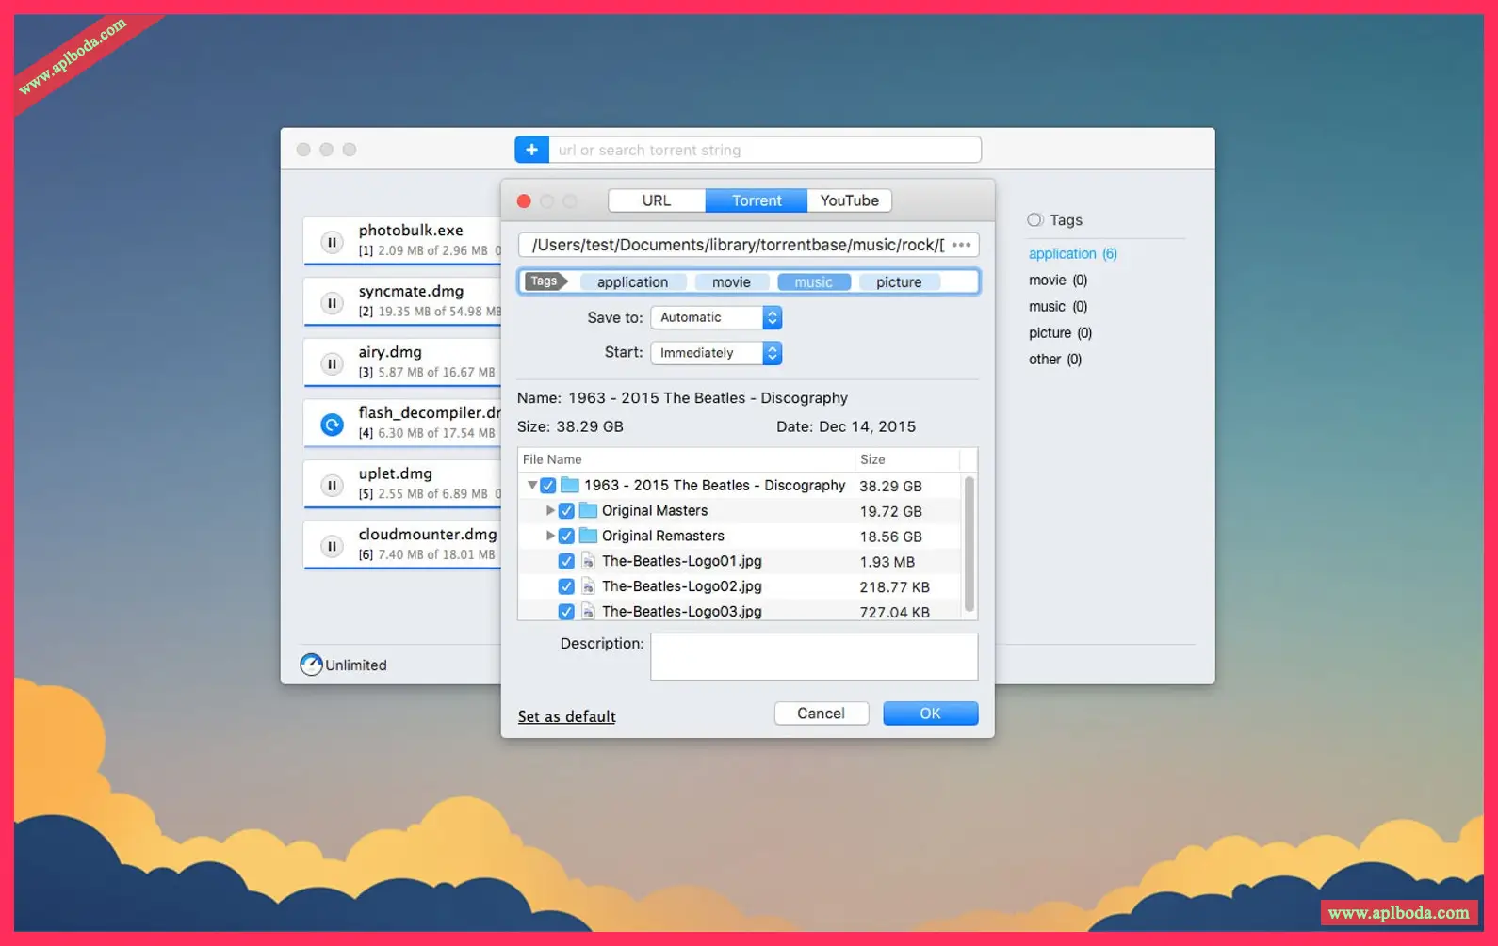
Task: Select the cloudmounter.dmg download row
Action: 402,544
